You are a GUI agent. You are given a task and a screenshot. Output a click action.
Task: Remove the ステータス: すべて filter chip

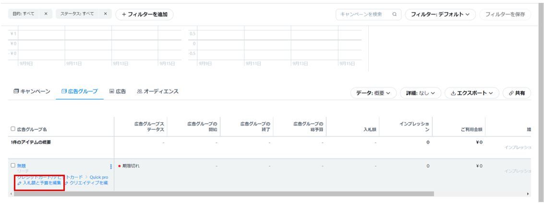(106, 14)
